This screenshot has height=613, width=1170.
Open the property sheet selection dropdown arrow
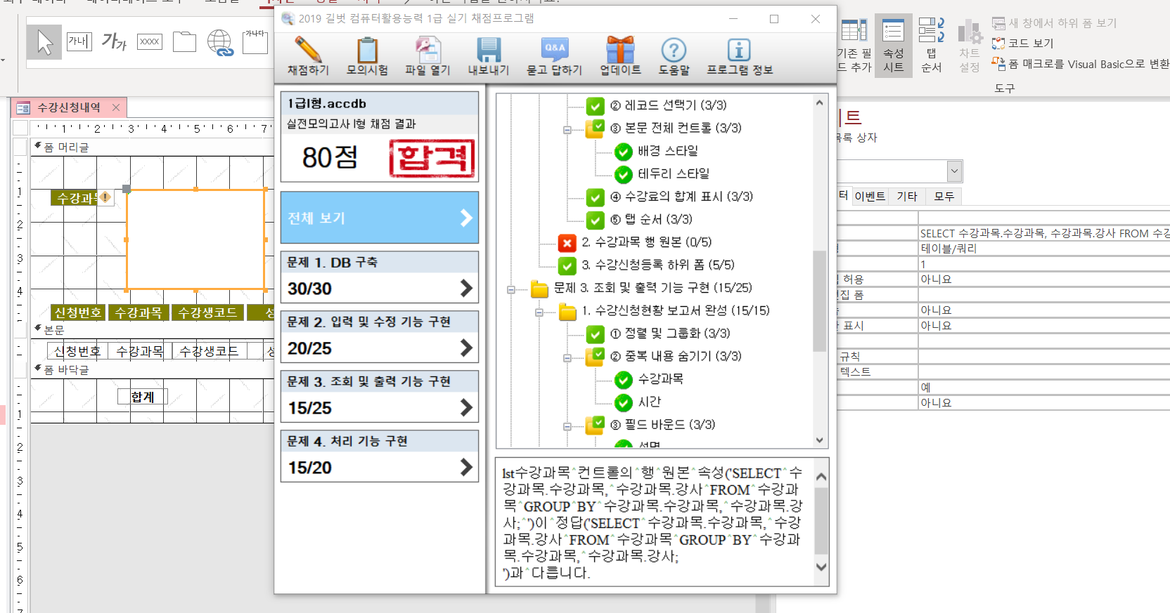click(x=954, y=171)
